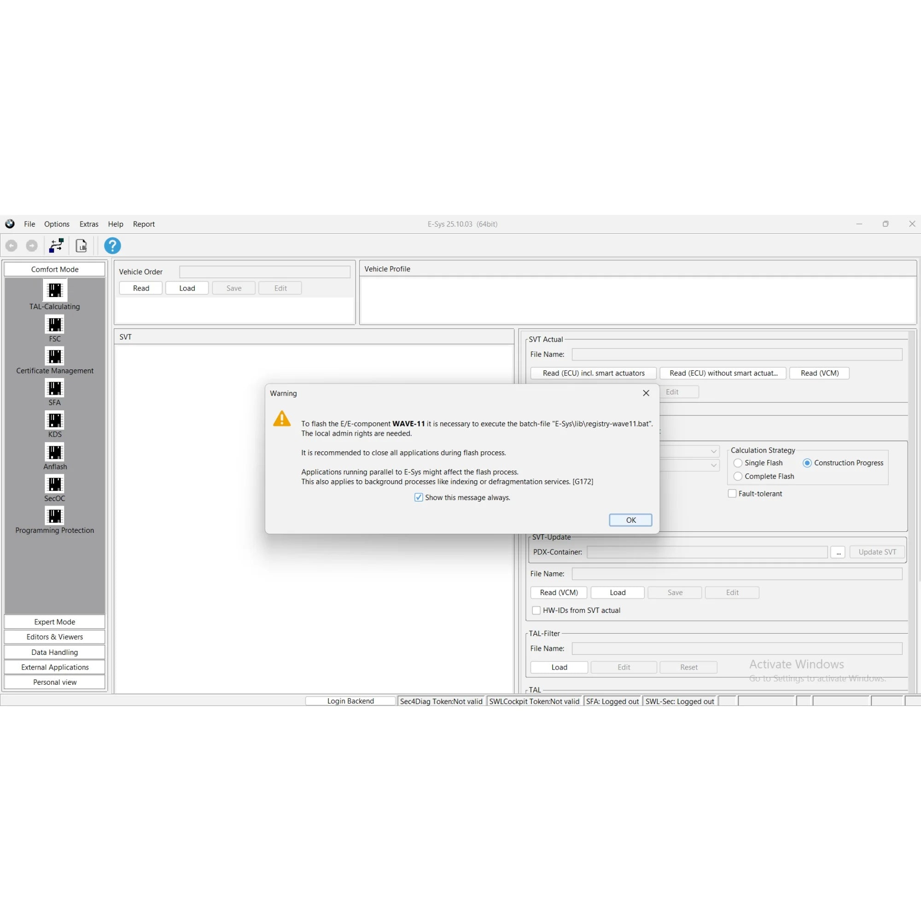Click the back navigation arrow in toolbar
This screenshot has height=921, width=921.
[x=12, y=245]
